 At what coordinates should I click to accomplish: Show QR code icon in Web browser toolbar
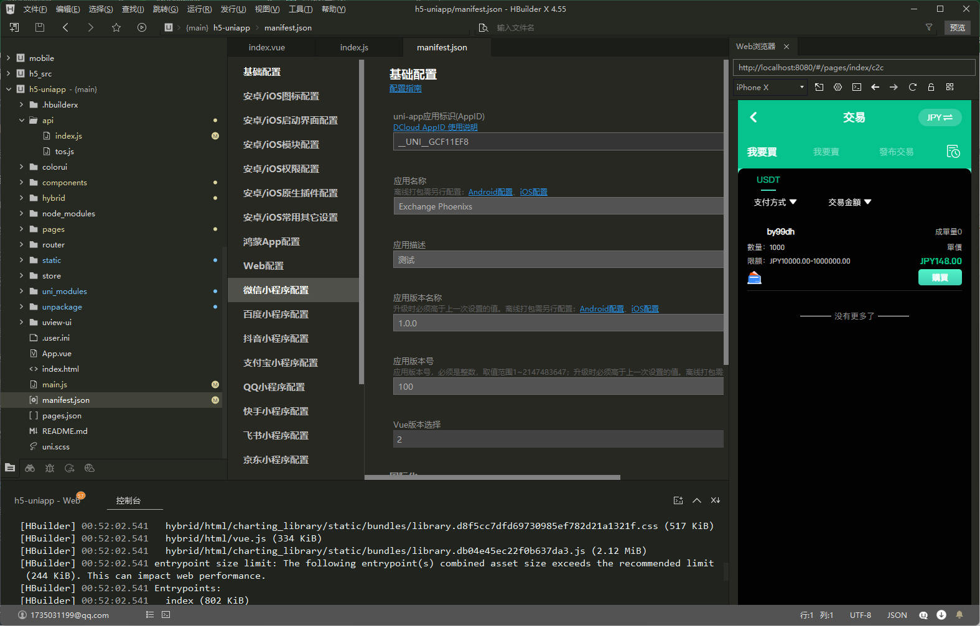click(950, 87)
